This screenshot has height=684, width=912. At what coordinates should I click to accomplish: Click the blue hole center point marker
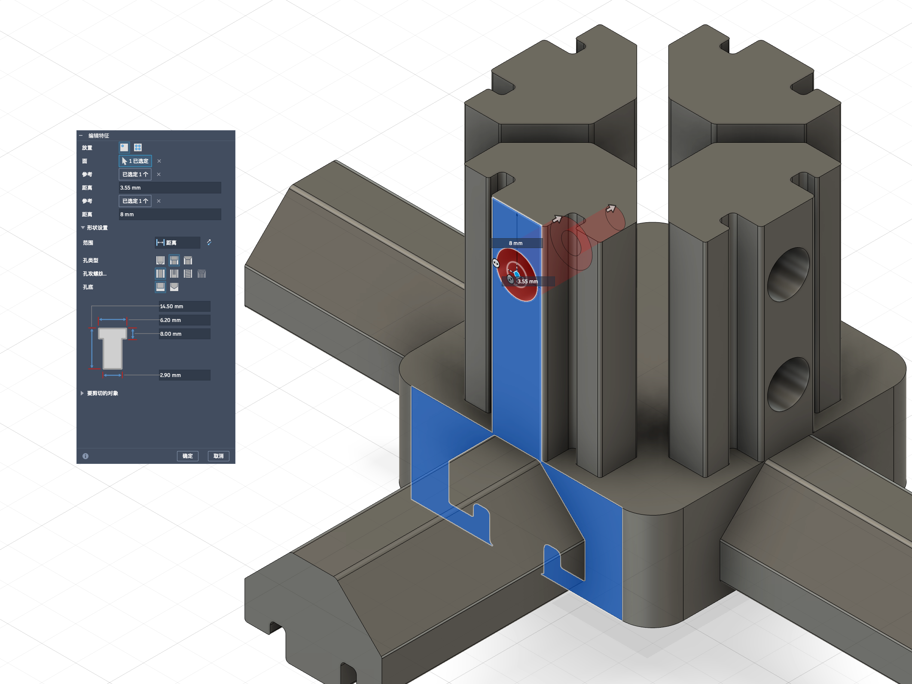click(517, 274)
